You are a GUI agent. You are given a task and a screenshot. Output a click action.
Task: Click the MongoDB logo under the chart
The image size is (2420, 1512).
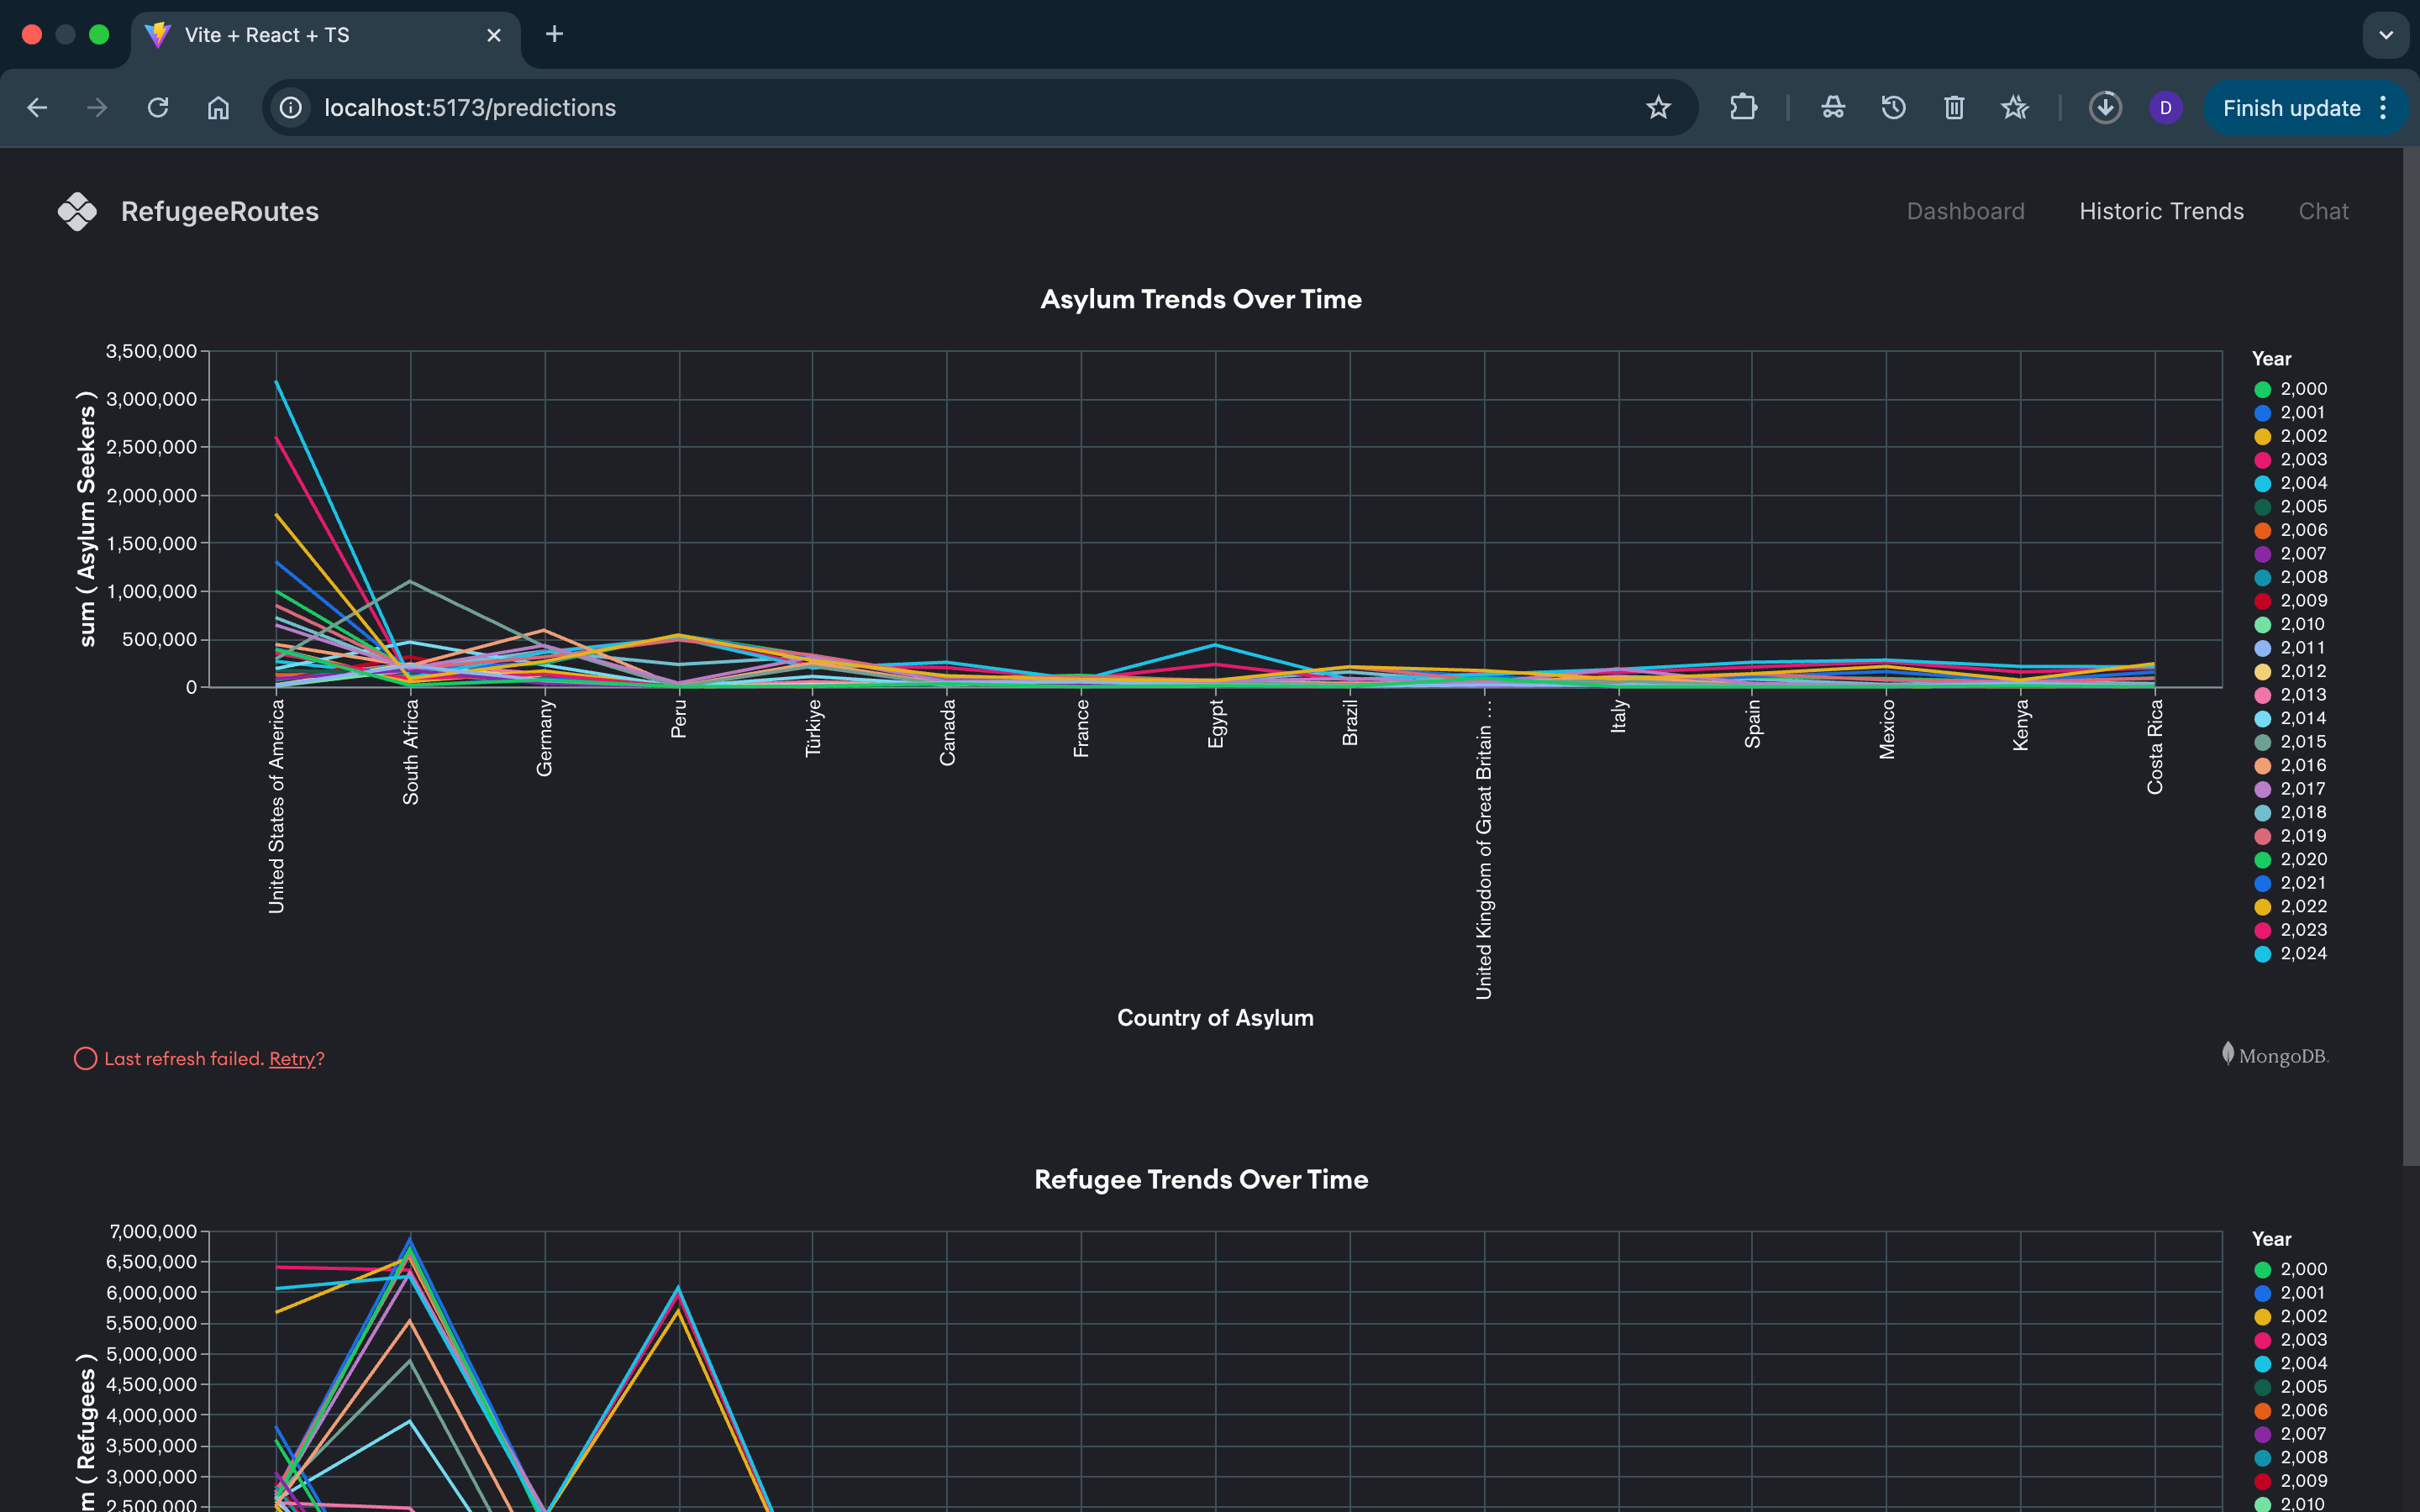(x=2275, y=1055)
